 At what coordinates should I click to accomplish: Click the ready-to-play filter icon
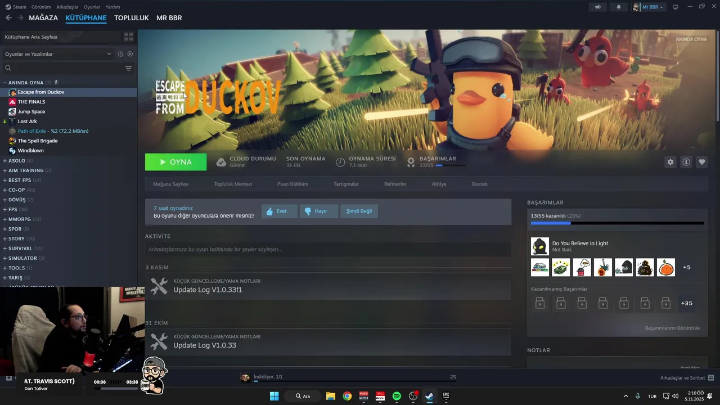[x=130, y=54]
